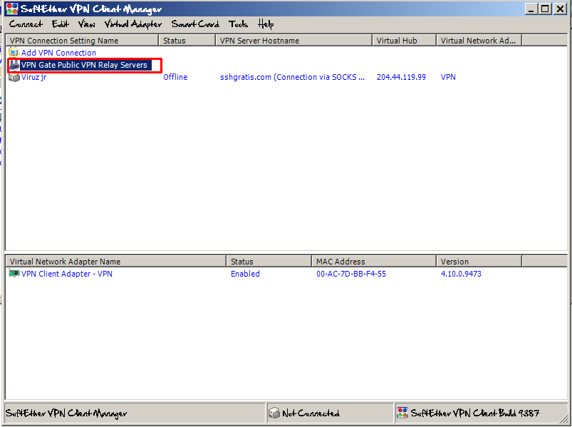Sort by VPN Server Hostname column
Screen dimensions: 572x427
pyautogui.click(x=294, y=41)
